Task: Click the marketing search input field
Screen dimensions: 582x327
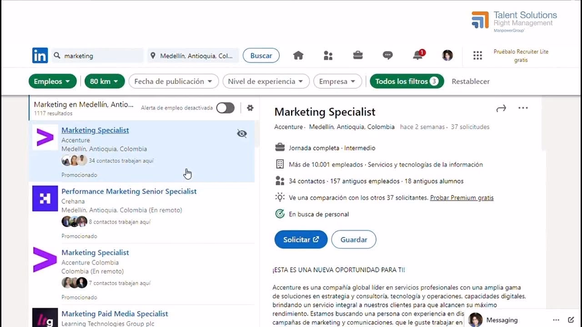Action: (97, 55)
